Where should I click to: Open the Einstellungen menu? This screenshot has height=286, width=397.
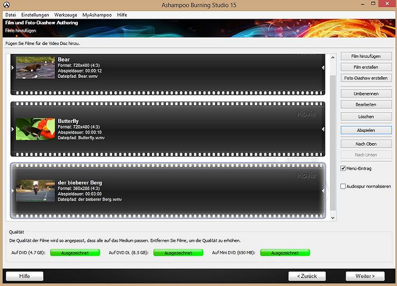[35, 15]
